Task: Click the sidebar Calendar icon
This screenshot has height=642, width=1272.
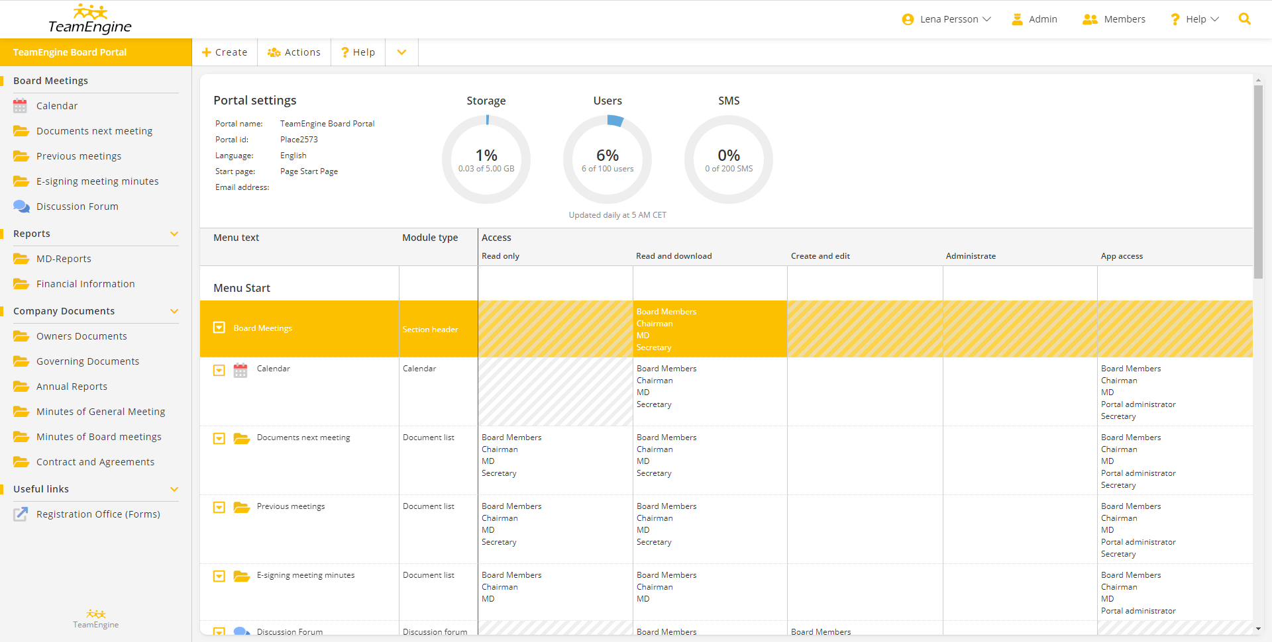Action: pyautogui.click(x=21, y=106)
